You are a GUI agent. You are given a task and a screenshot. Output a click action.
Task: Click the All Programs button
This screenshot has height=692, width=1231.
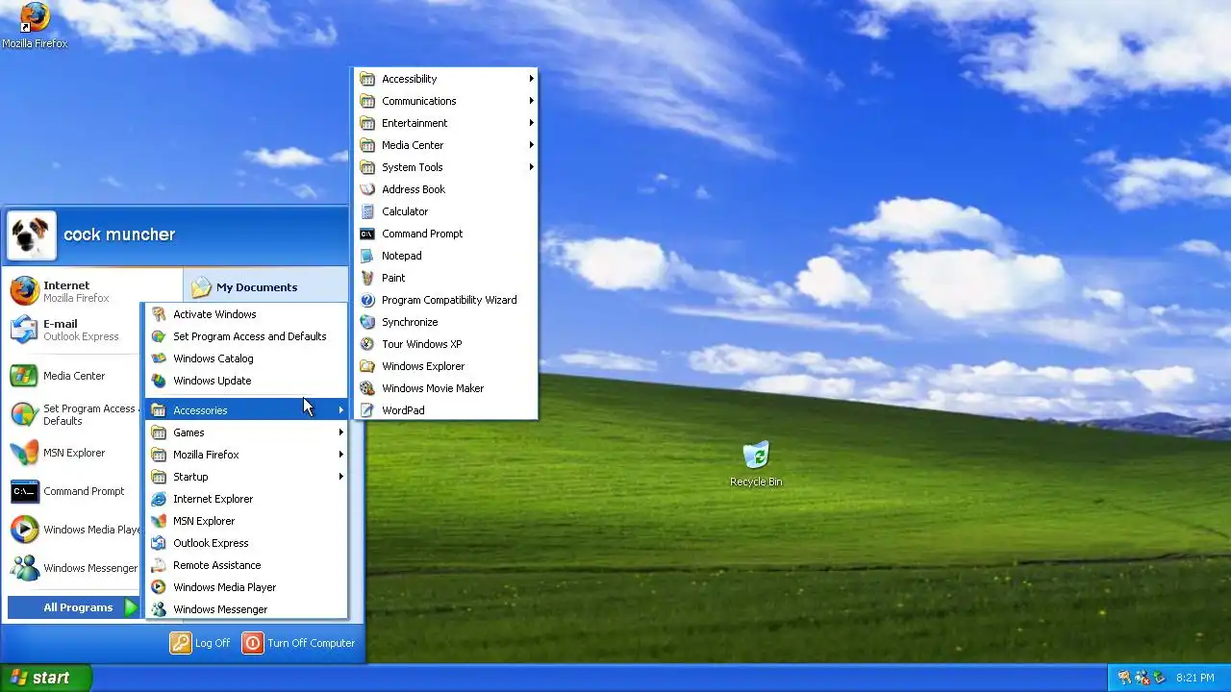click(x=74, y=607)
